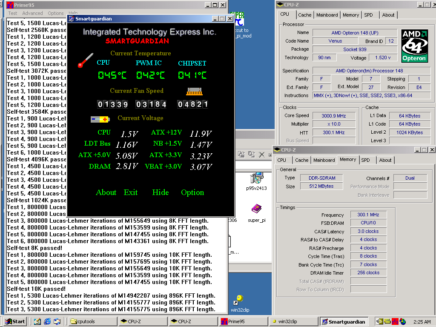Screen dimensions: 436x327
Task: Click the red icon in system tray
Action: (395, 321)
